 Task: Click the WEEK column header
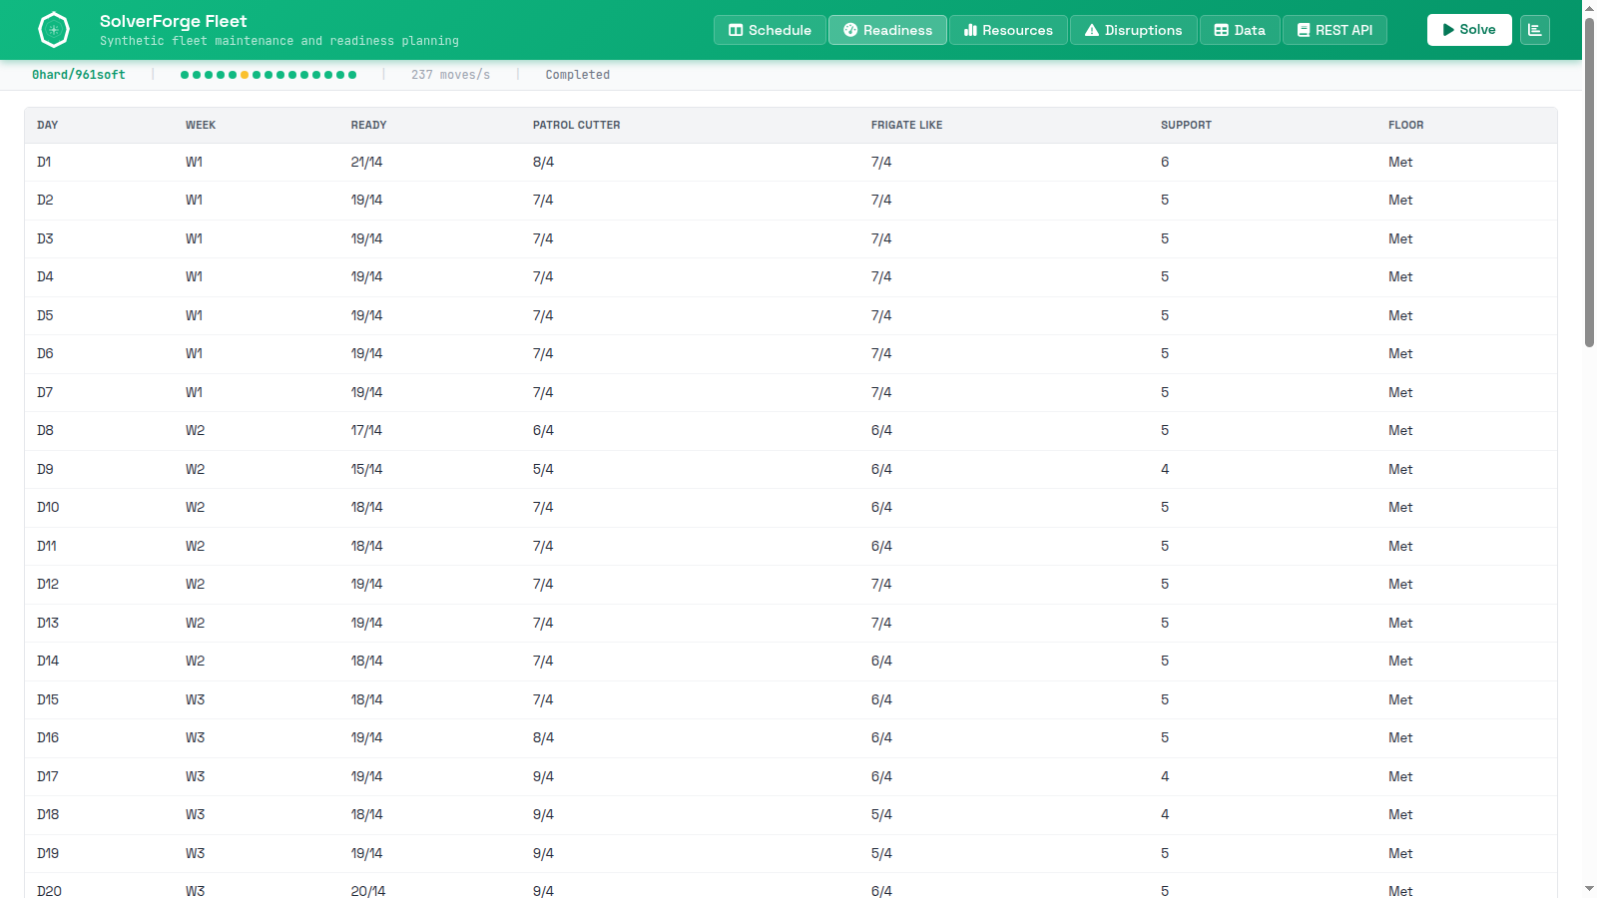[x=201, y=125]
